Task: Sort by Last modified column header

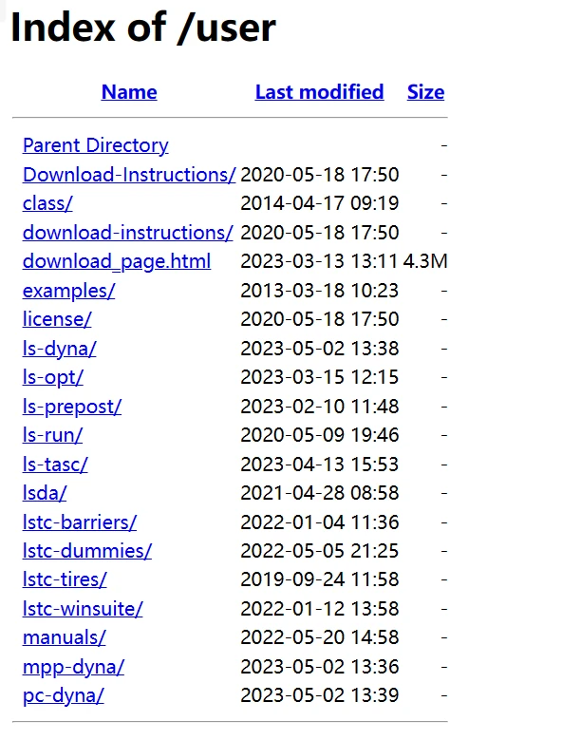Action: [x=319, y=92]
